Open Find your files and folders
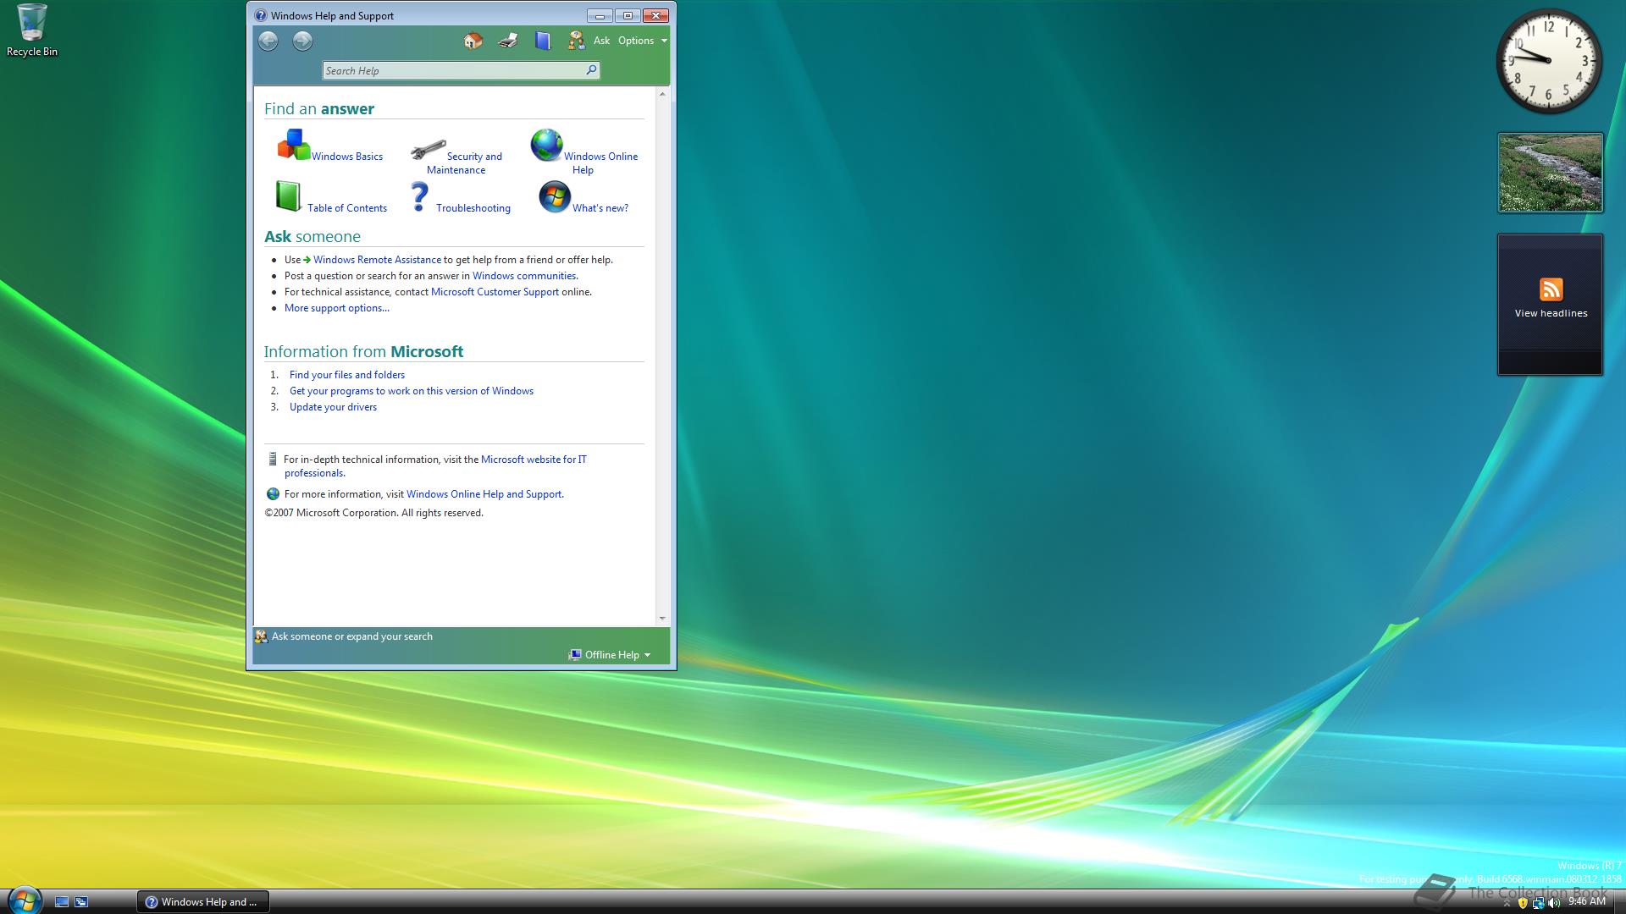The height and width of the screenshot is (914, 1626). point(347,375)
